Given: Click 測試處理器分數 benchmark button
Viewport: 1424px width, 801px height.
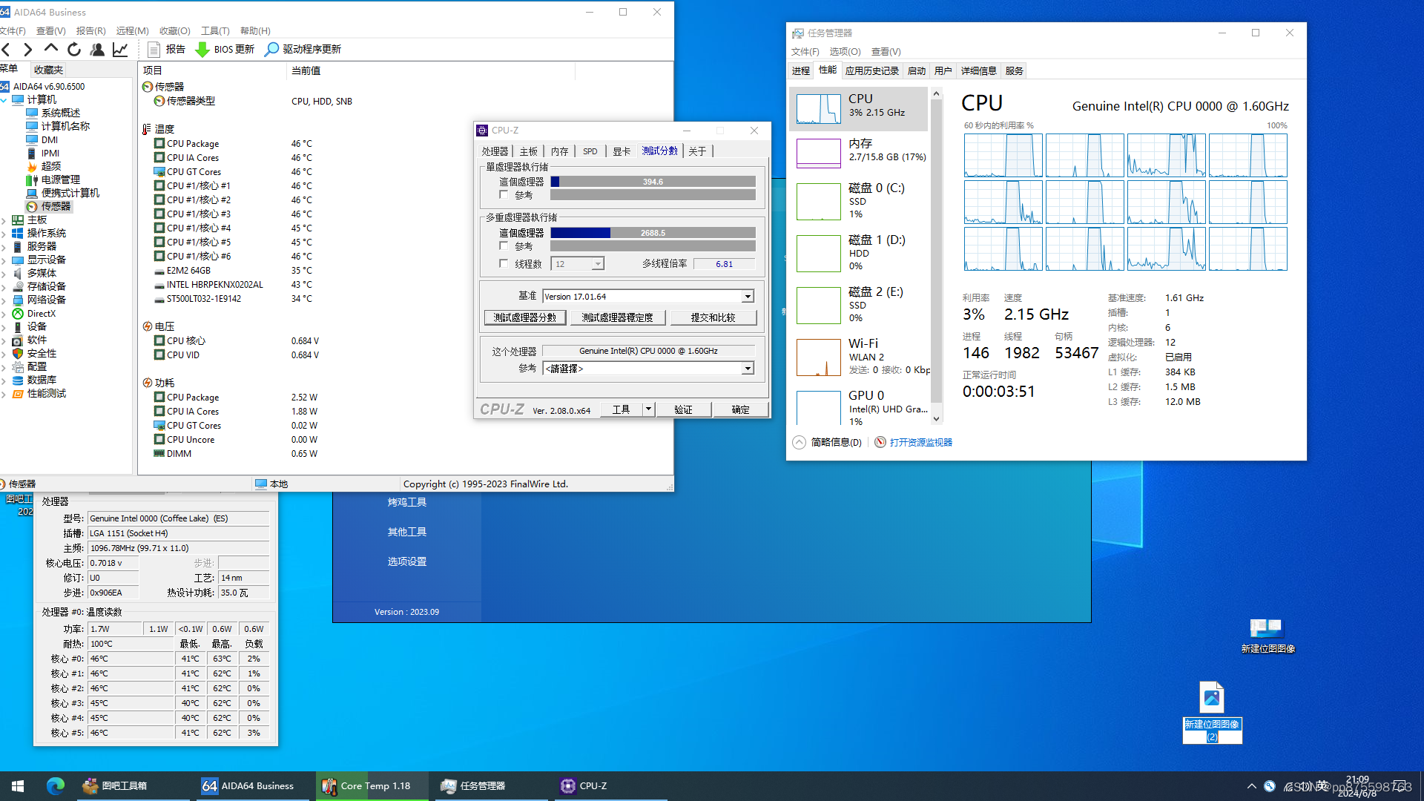Looking at the screenshot, I should (525, 317).
